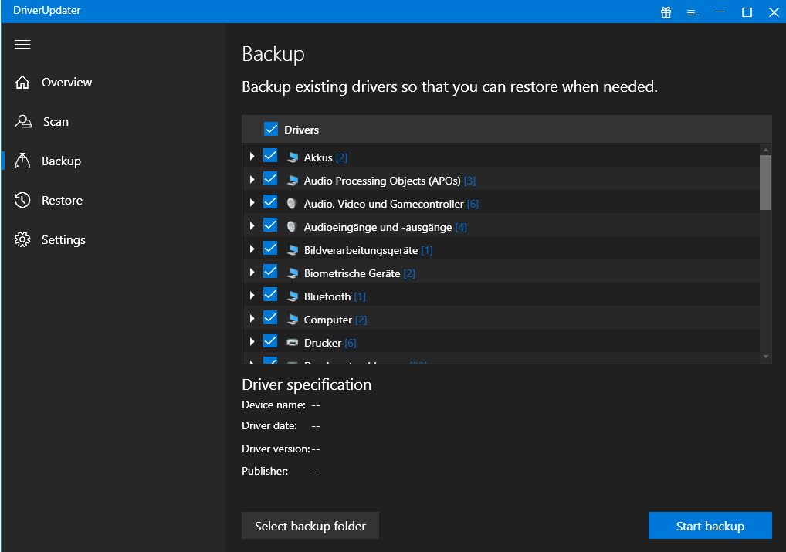Click the Biometrische Geräte device icon
This screenshot has height=552, width=786.
coord(293,273)
